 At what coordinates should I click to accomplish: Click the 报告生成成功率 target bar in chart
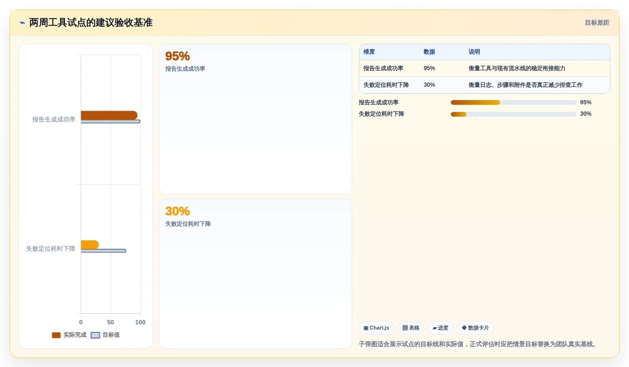pos(110,121)
